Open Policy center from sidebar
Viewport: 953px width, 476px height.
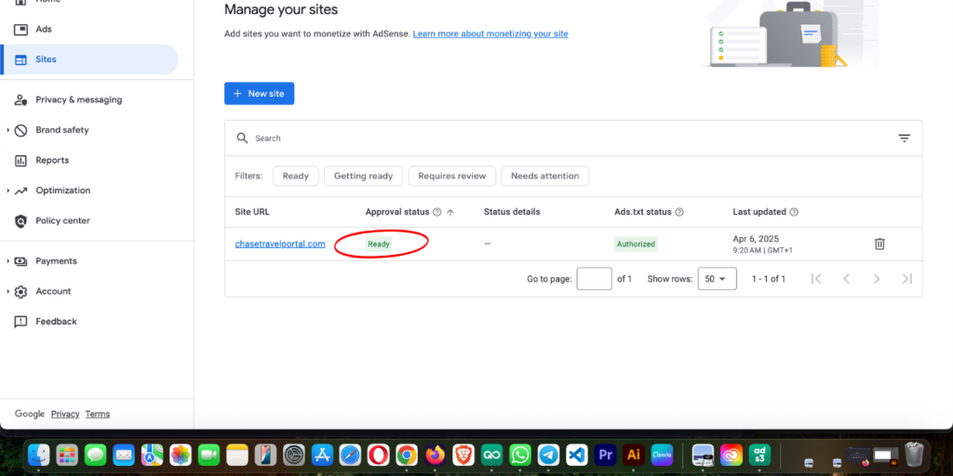[x=62, y=220]
